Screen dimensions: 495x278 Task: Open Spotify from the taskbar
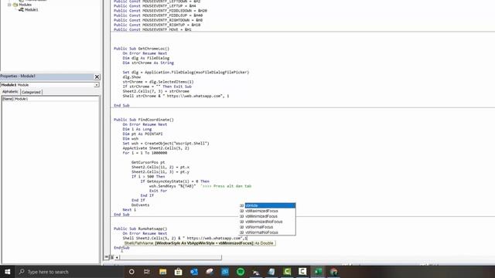pos(241,272)
